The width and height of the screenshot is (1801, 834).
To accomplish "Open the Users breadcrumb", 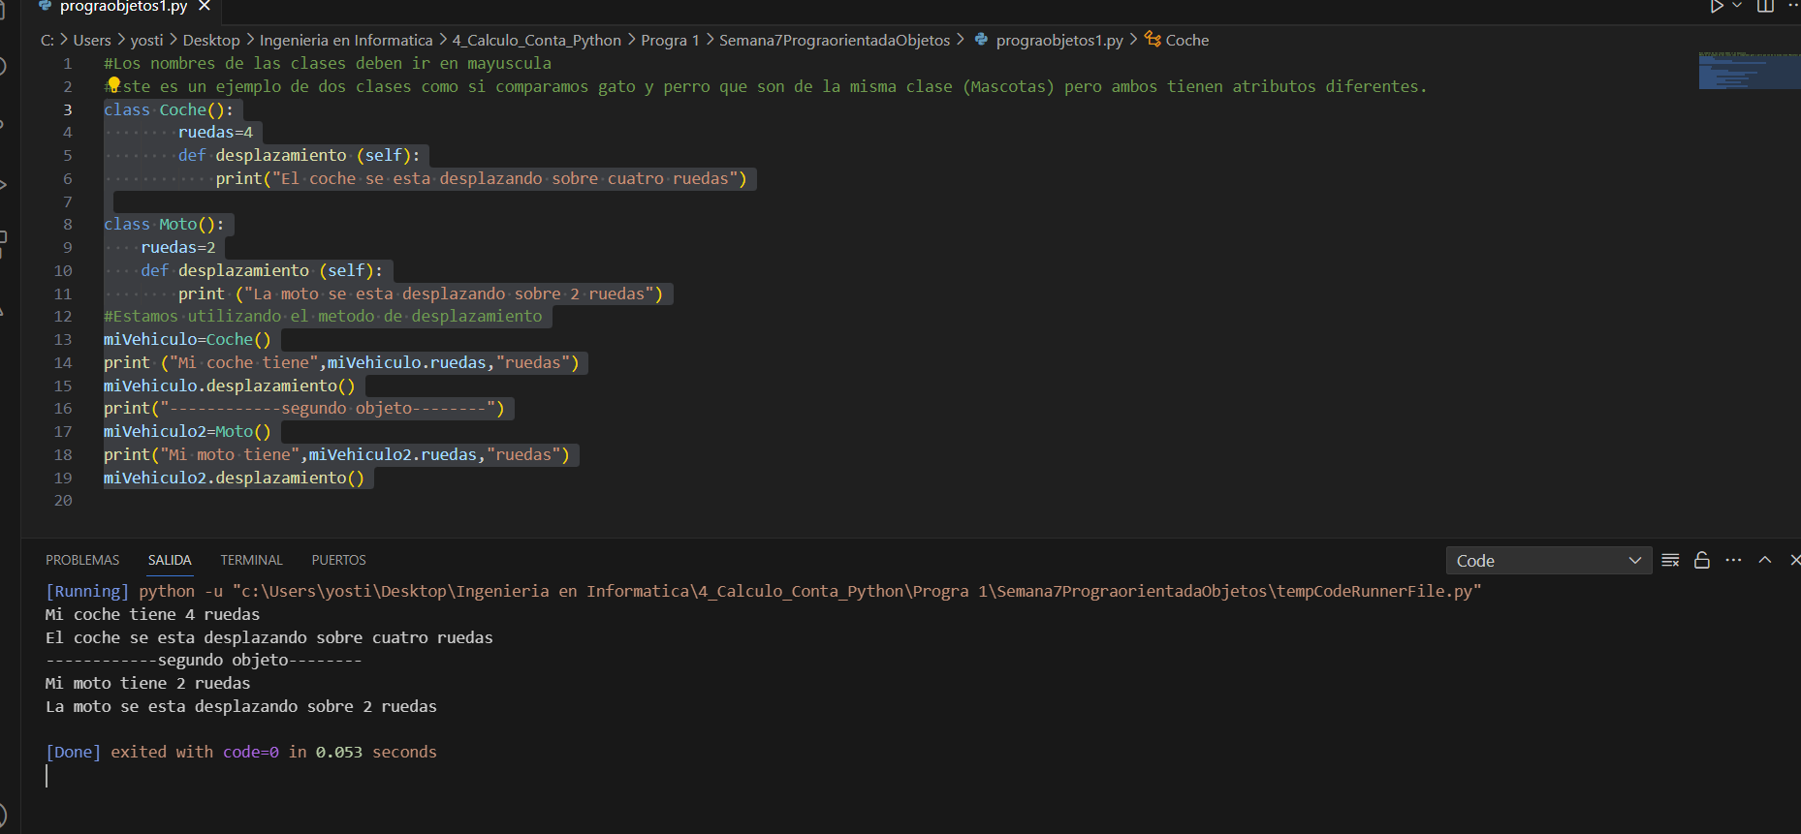I will [92, 40].
